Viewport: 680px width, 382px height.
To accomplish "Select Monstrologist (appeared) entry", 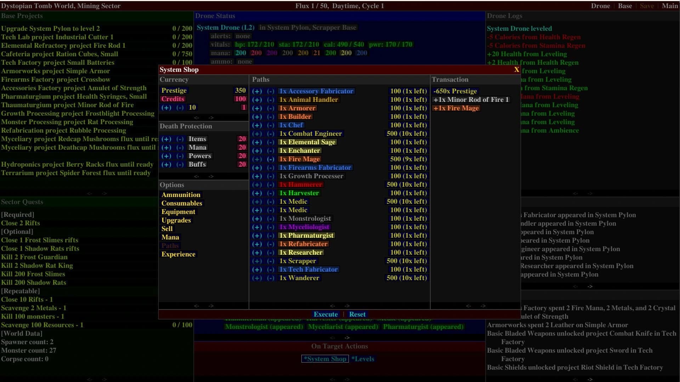I will click(264, 327).
